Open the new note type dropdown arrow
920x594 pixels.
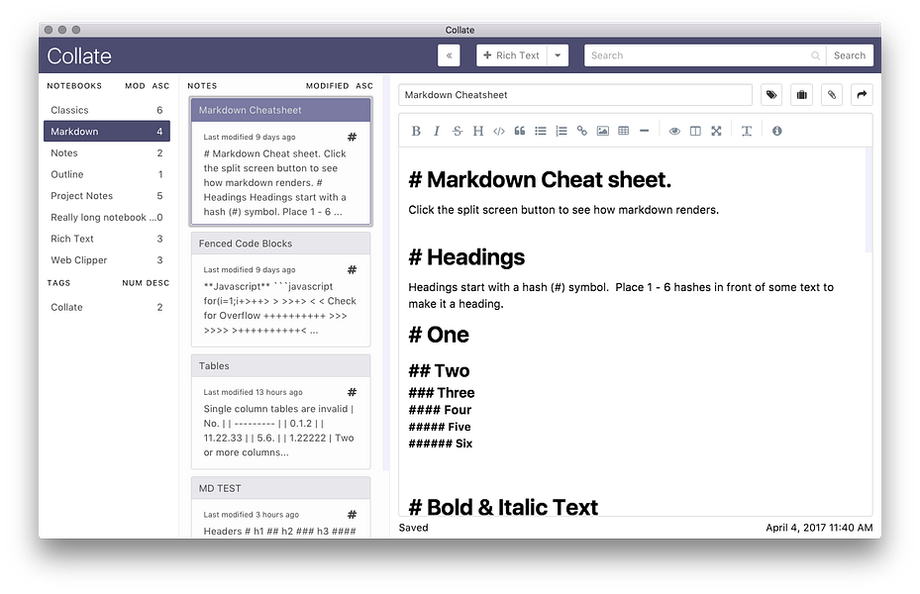click(x=558, y=55)
